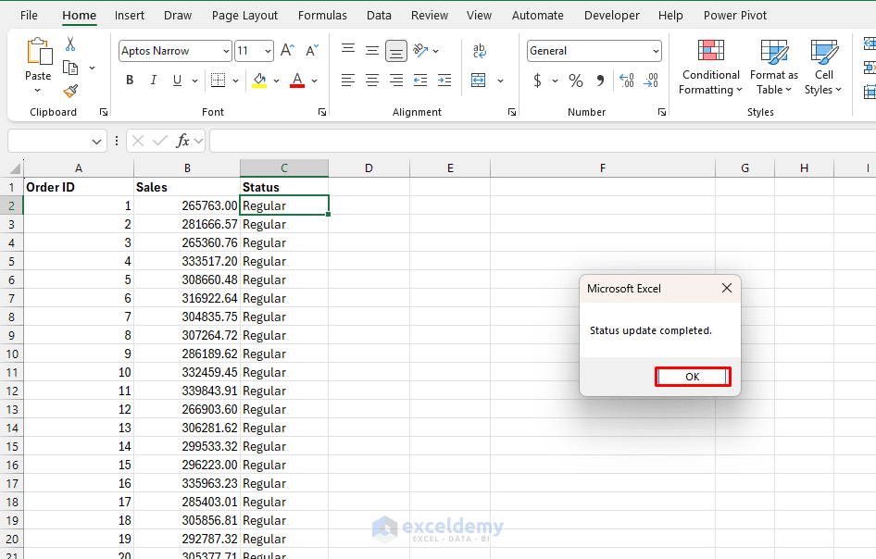Image resolution: width=876 pixels, height=559 pixels.
Task: Switch to the Developer tab
Action: pyautogui.click(x=612, y=16)
